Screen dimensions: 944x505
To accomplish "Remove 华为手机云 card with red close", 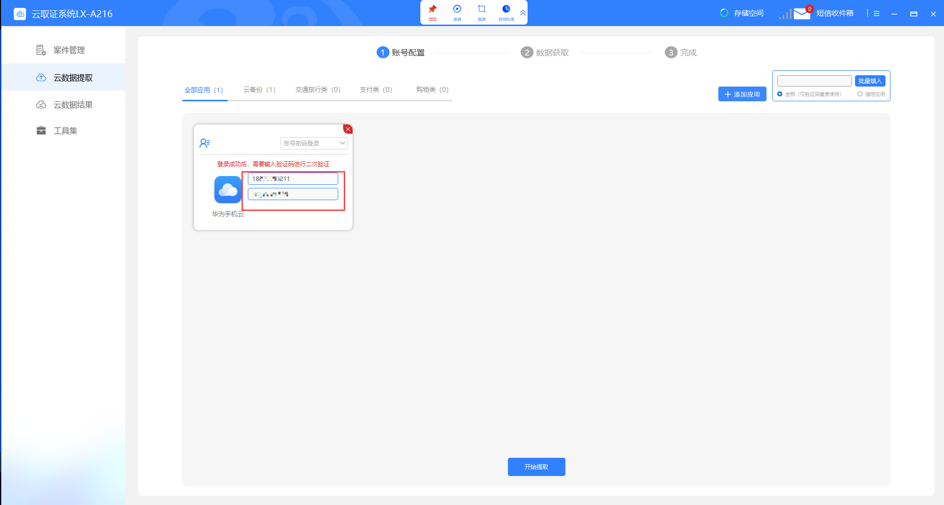I will 348,129.
